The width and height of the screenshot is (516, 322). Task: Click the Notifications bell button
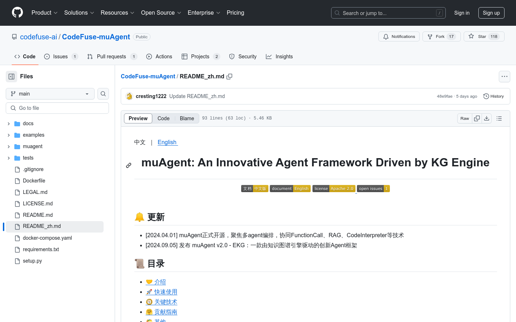399,36
